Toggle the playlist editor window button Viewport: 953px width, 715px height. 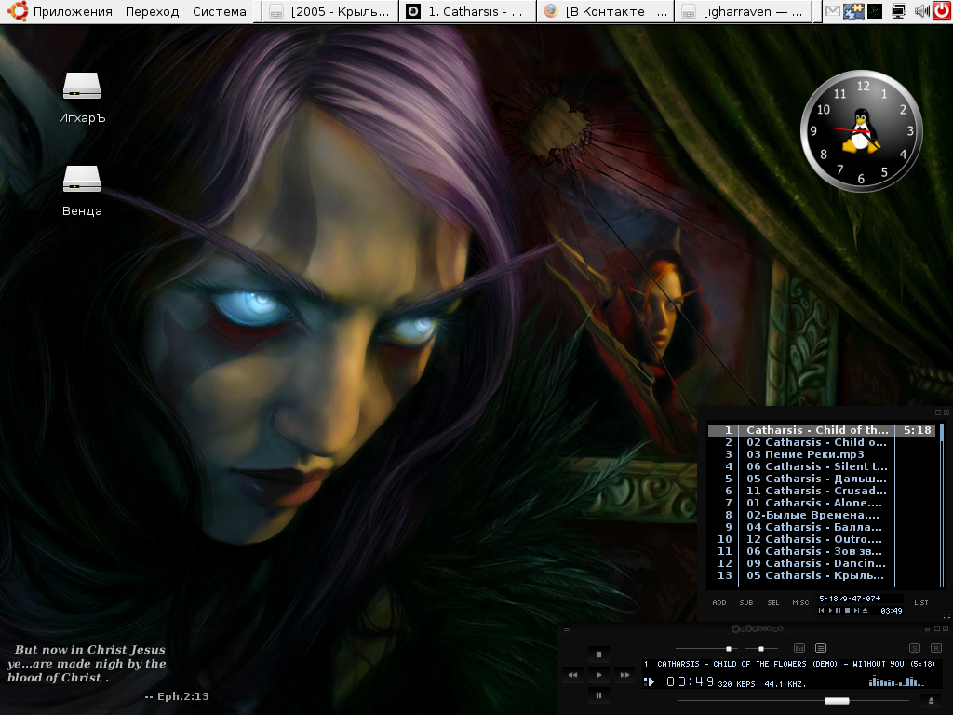821,648
